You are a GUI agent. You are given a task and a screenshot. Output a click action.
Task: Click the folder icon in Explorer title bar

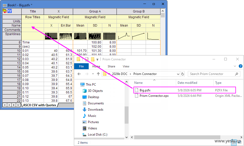coord(79,59)
